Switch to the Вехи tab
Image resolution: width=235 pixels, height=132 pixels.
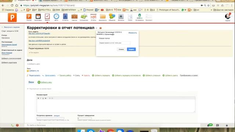click(31, 82)
